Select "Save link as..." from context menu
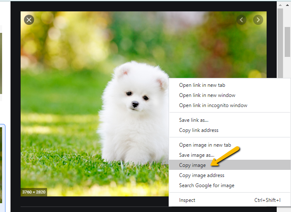 pyautogui.click(x=193, y=120)
